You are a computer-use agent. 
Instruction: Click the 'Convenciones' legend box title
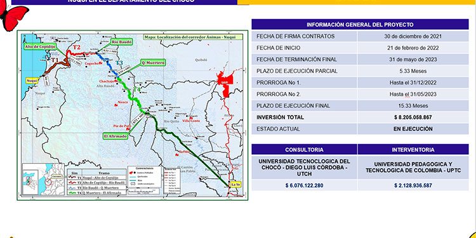tap(145, 168)
